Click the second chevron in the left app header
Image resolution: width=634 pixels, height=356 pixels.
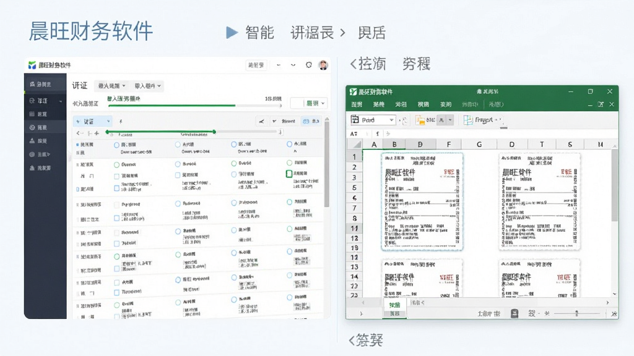293,65
